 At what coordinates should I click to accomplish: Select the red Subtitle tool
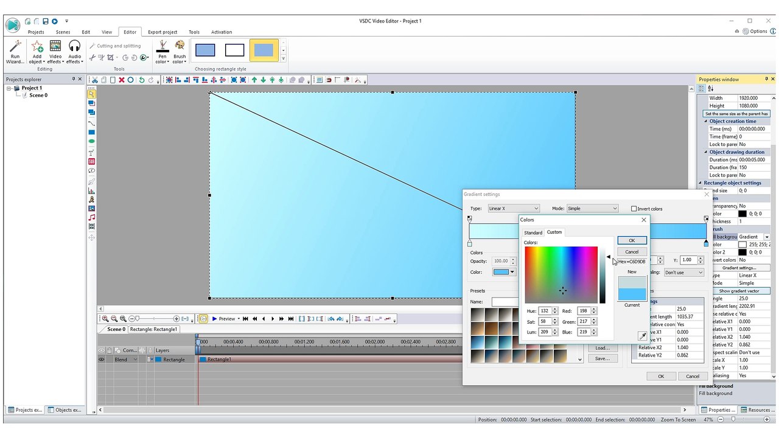pyautogui.click(x=92, y=161)
